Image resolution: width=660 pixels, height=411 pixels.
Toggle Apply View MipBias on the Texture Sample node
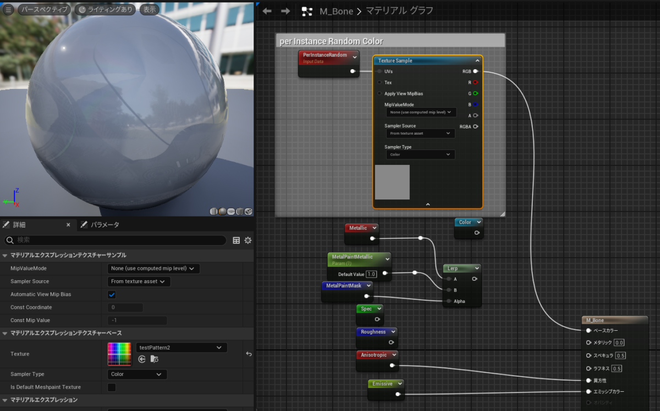tap(379, 93)
